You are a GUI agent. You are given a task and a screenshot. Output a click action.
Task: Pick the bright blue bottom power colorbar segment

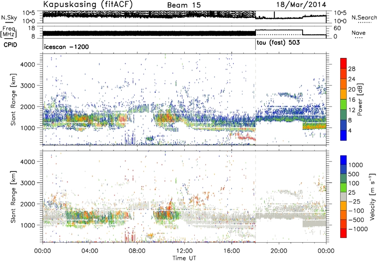[x=344, y=135]
